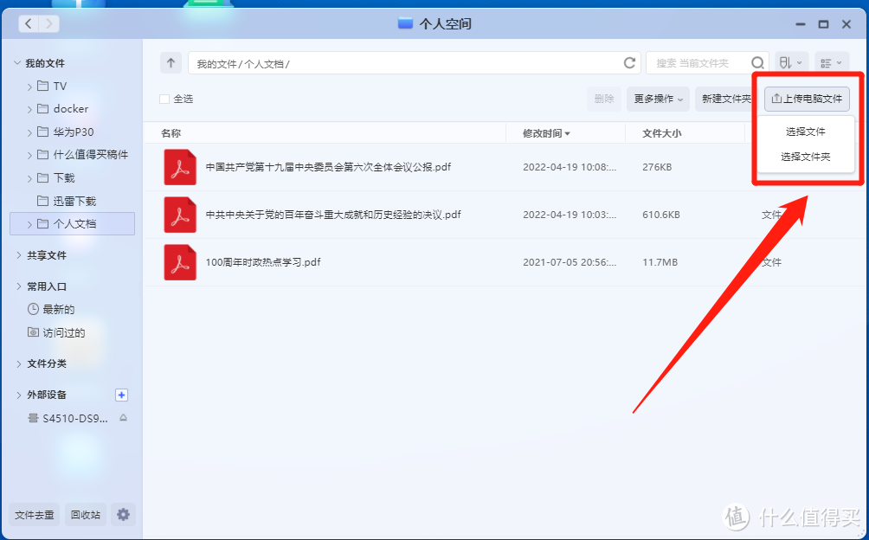Click the PDF icon of 100周年时政热点学习
Image resolution: width=869 pixels, height=540 pixels.
(x=180, y=262)
